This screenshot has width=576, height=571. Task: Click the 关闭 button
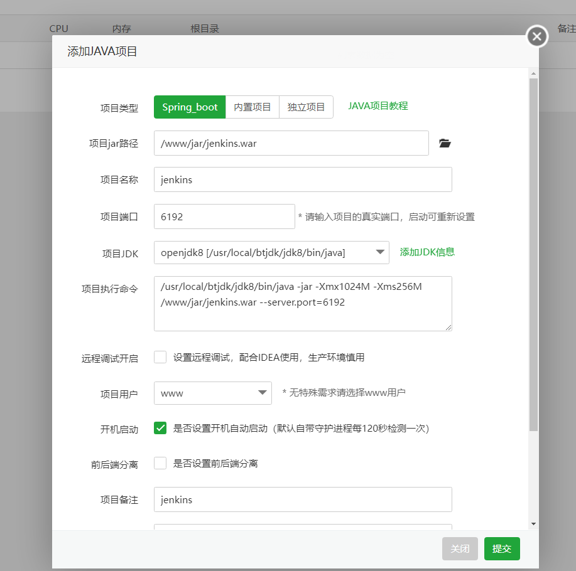pos(460,548)
